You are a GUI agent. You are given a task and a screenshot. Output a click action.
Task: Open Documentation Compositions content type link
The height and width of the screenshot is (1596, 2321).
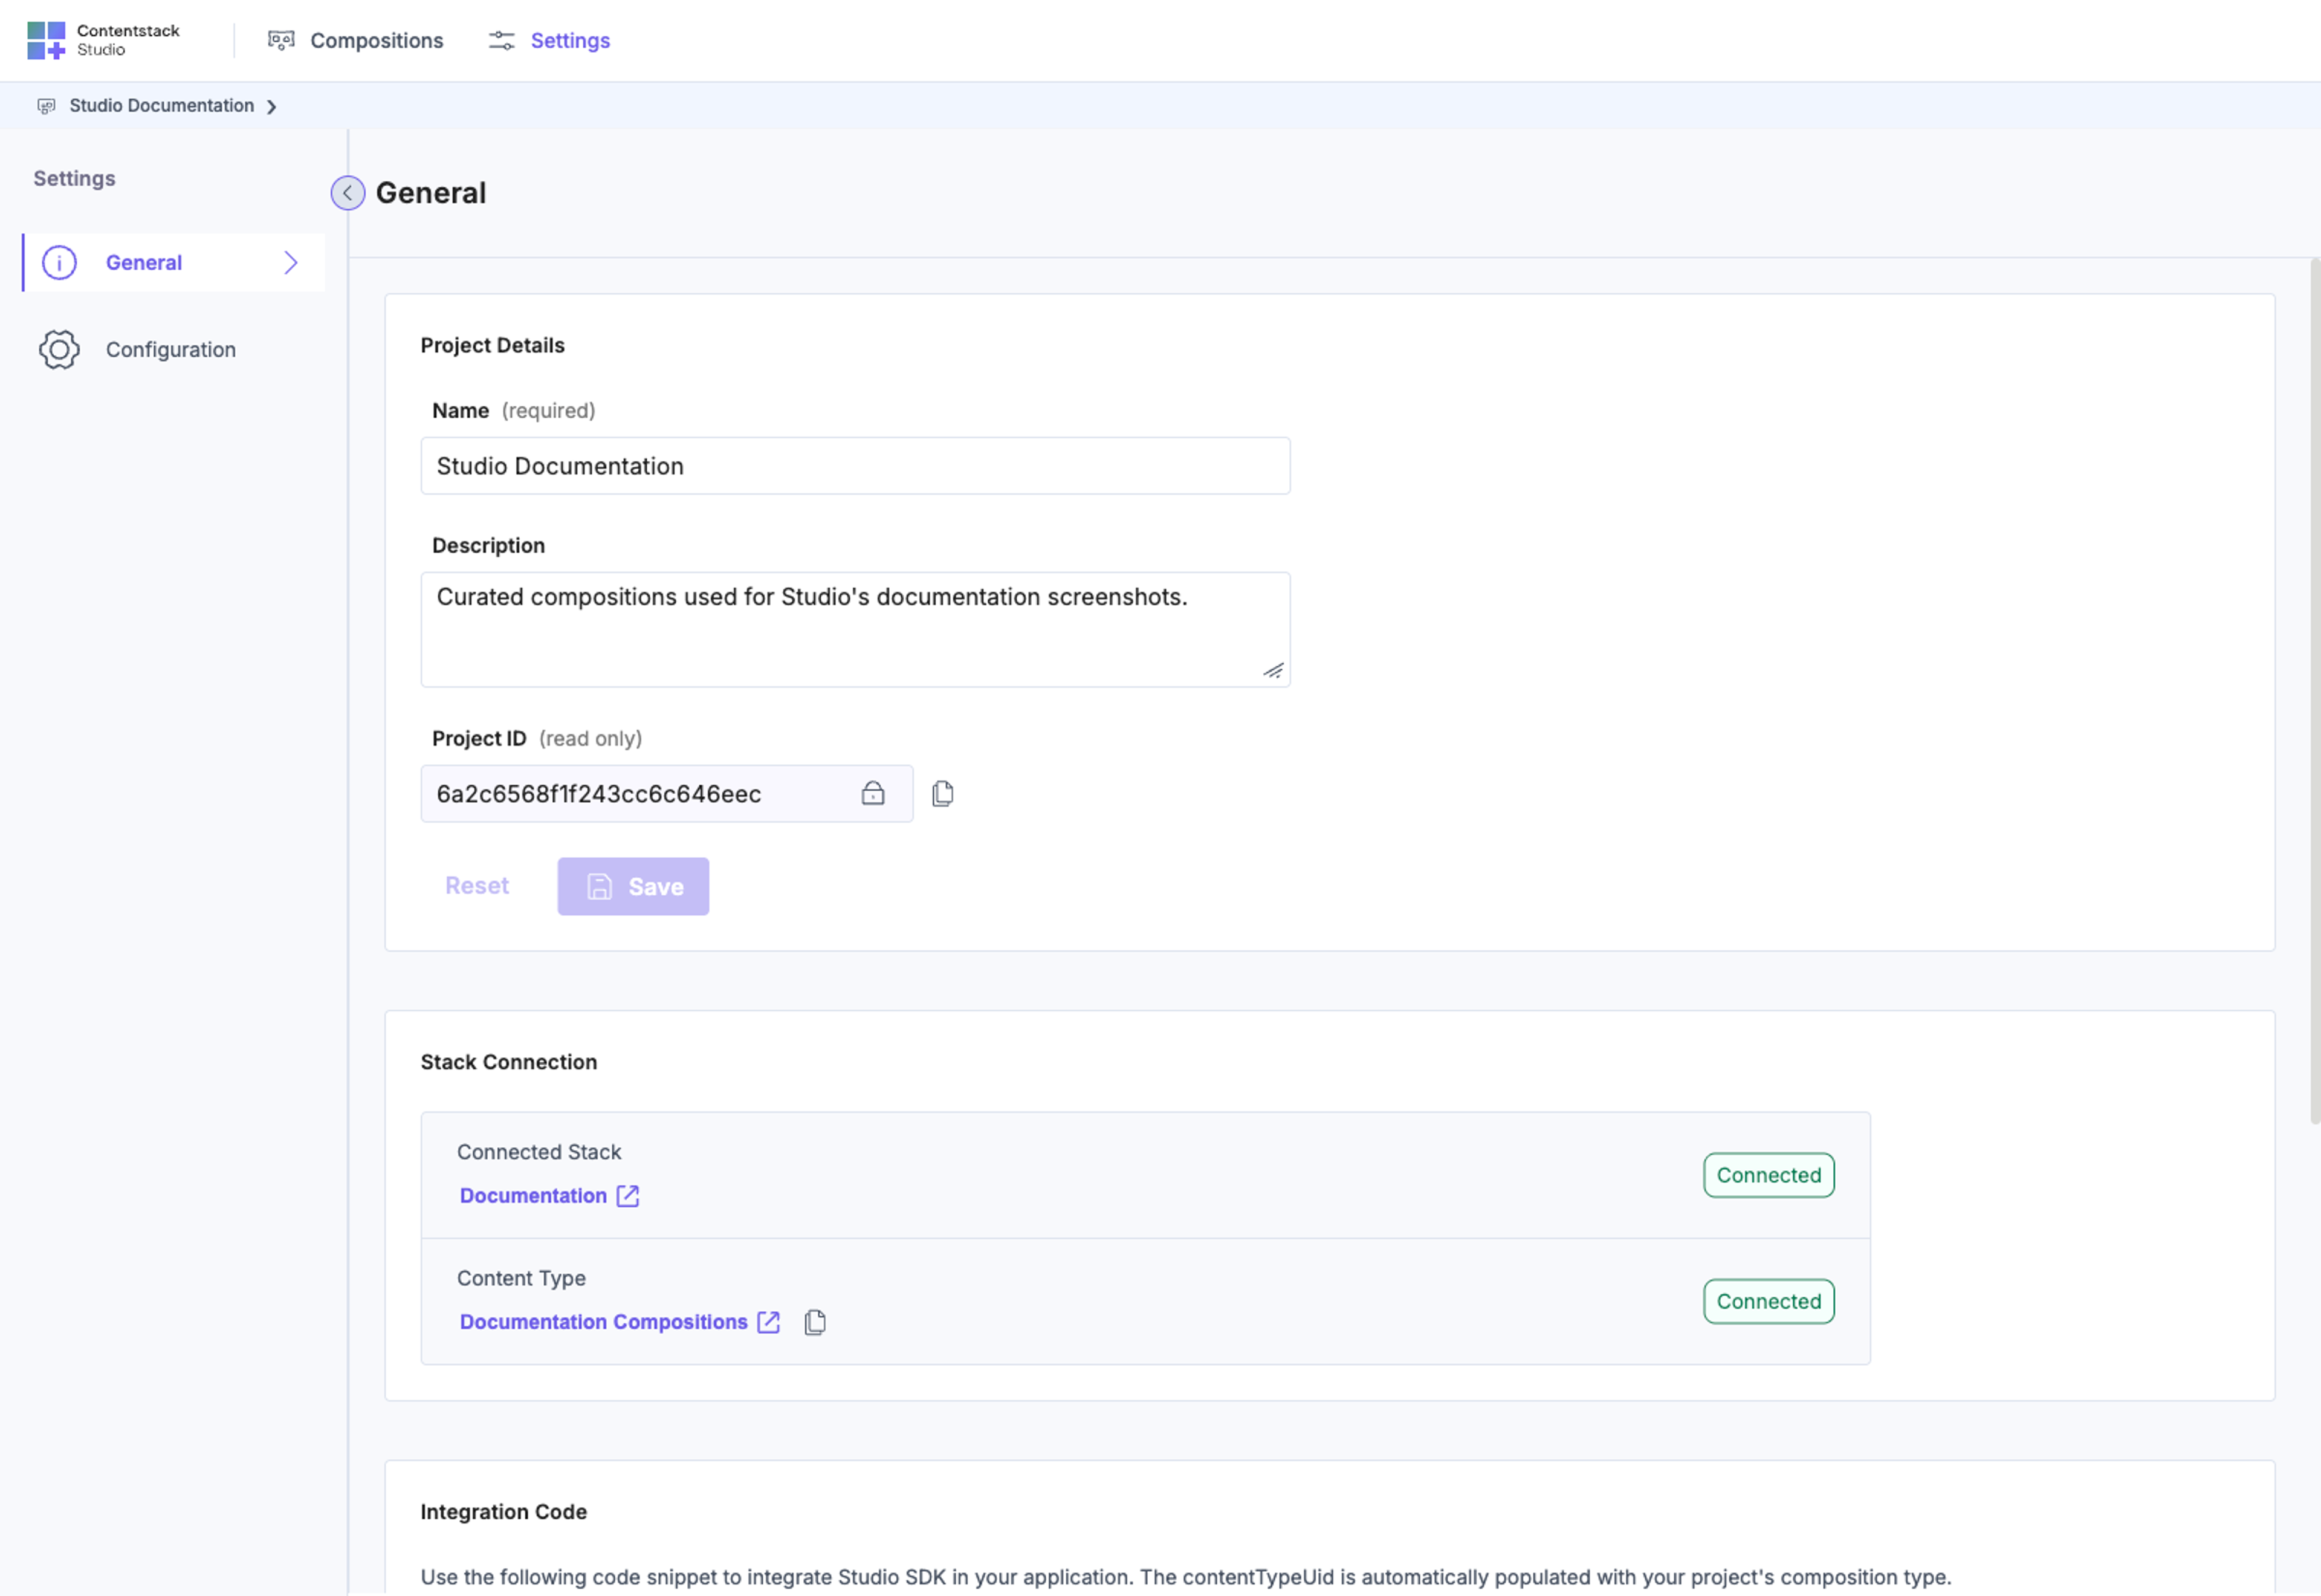tap(603, 1322)
